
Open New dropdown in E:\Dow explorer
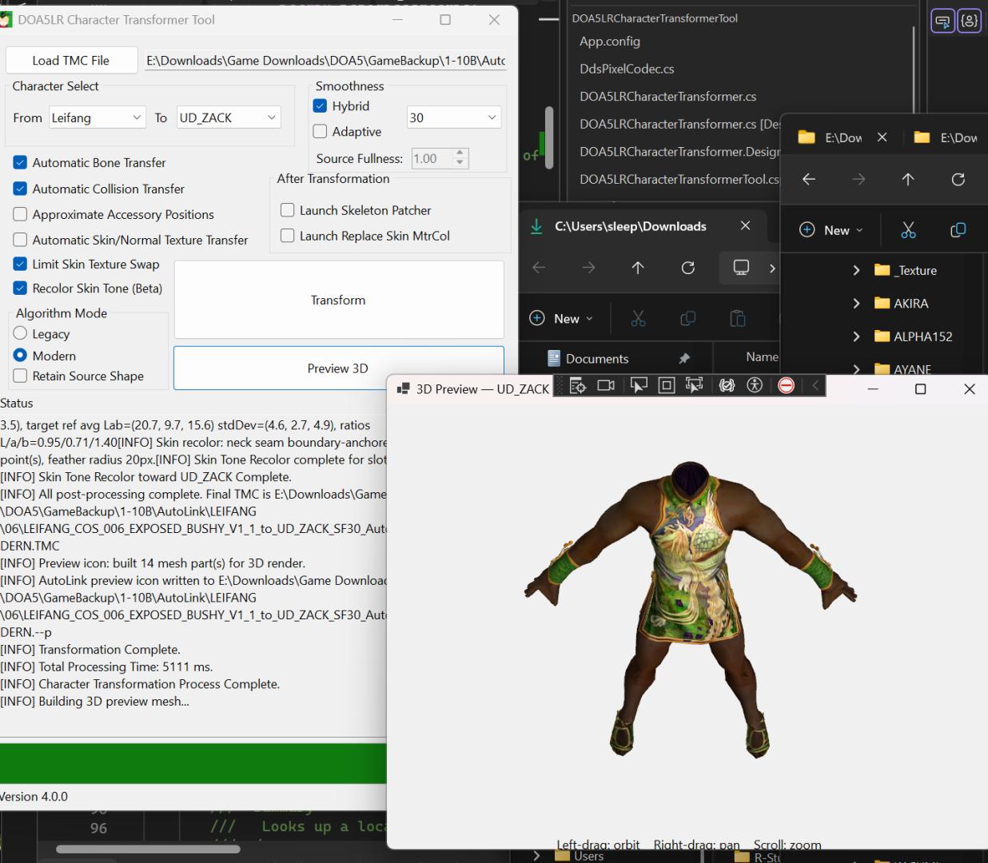coord(832,230)
